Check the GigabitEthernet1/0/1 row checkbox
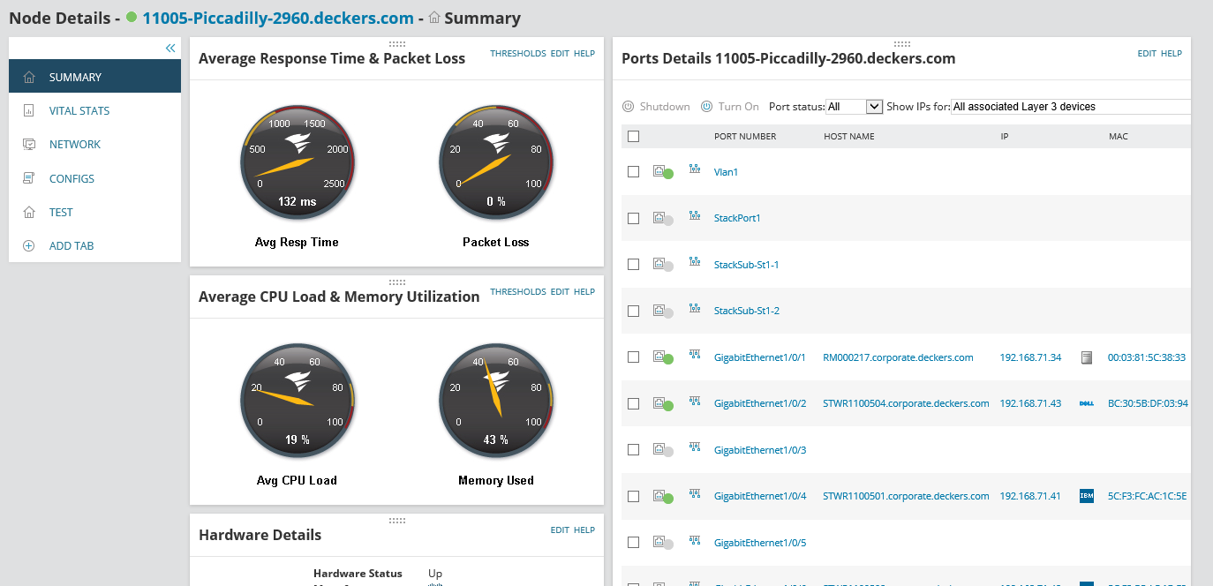The width and height of the screenshot is (1213, 586). [x=633, y=357]
